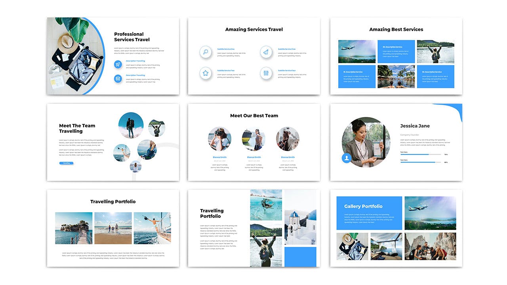This screenshot has height=285, width=507.
Task: Click the centered Travelling Portfolio heading
Action: (x=113, y=201)
